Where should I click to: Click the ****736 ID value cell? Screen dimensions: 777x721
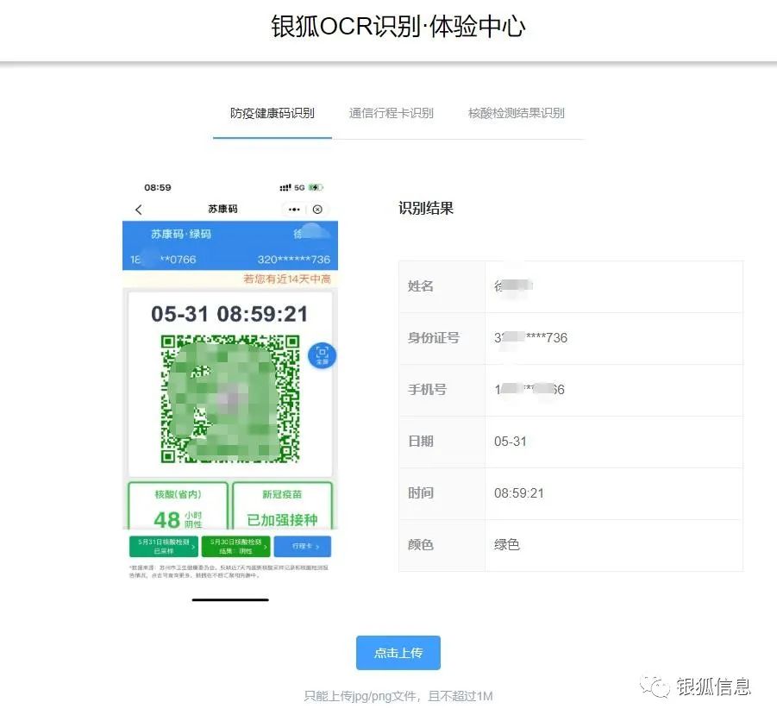coord(614,338)
